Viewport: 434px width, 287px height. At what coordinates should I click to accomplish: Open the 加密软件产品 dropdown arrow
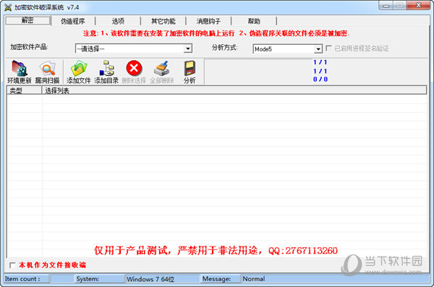pos(188,48)
